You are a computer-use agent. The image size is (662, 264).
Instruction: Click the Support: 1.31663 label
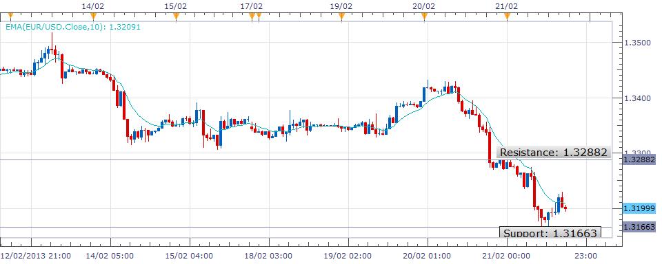(550, 232)
